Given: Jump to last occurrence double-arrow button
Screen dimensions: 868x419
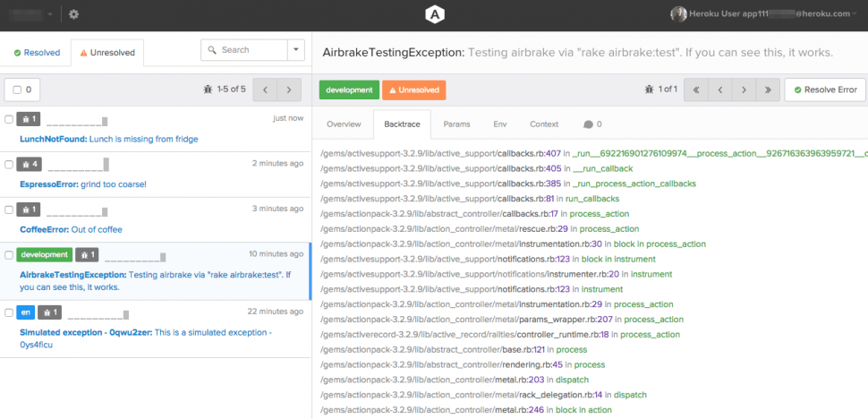Looking at the screenshot, I should (x=768, y=90).
